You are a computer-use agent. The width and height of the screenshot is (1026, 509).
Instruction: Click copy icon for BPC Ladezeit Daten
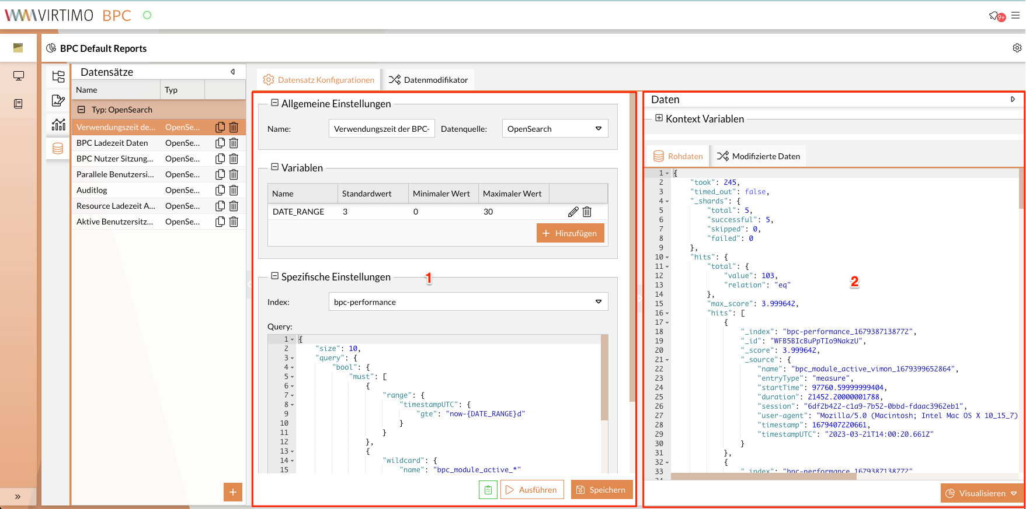(220, 143)
